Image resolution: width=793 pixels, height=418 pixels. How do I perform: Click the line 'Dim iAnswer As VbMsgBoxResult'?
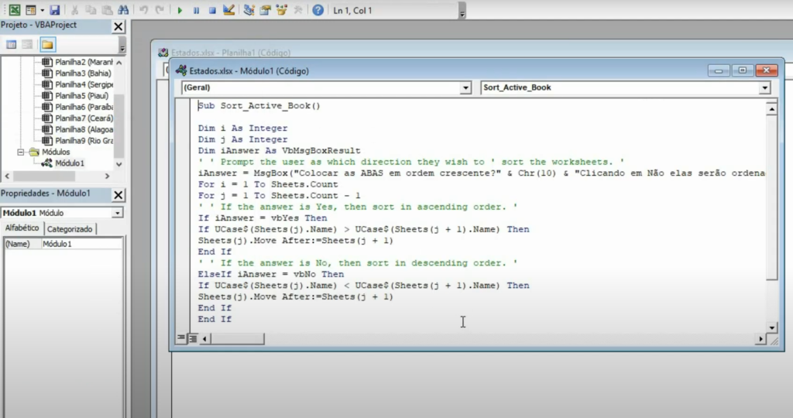(279, 151)
